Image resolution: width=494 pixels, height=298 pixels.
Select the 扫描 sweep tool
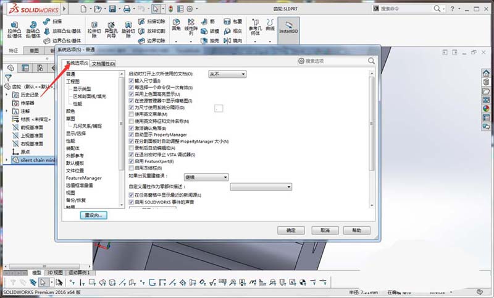click(x=52, y=22)
